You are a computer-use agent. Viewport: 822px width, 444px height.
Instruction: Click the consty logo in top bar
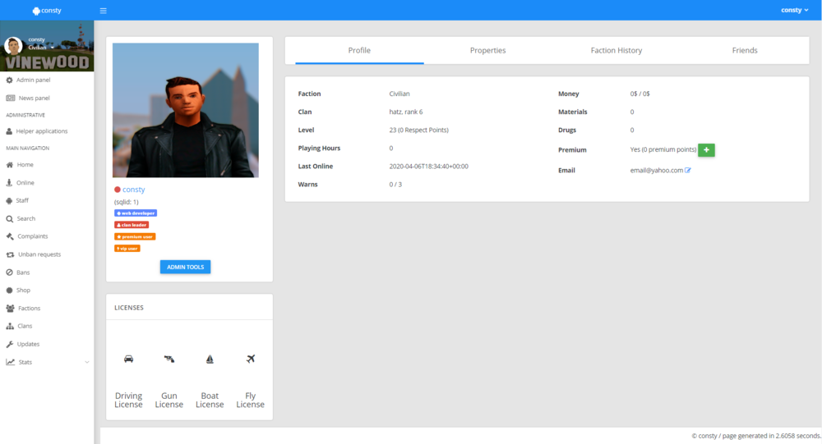coord(47,11)
